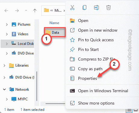The image size is (139, 113).
Task: Click the Libraries folder icon
Action: (x=11, y=65)
